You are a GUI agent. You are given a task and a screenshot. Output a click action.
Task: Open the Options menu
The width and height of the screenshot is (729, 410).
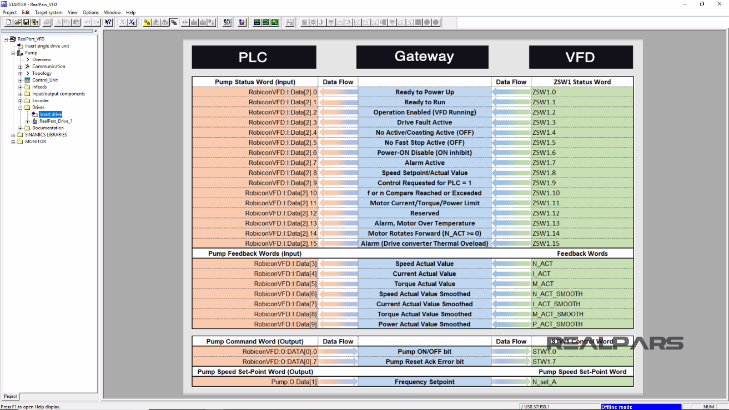[91, 12]
